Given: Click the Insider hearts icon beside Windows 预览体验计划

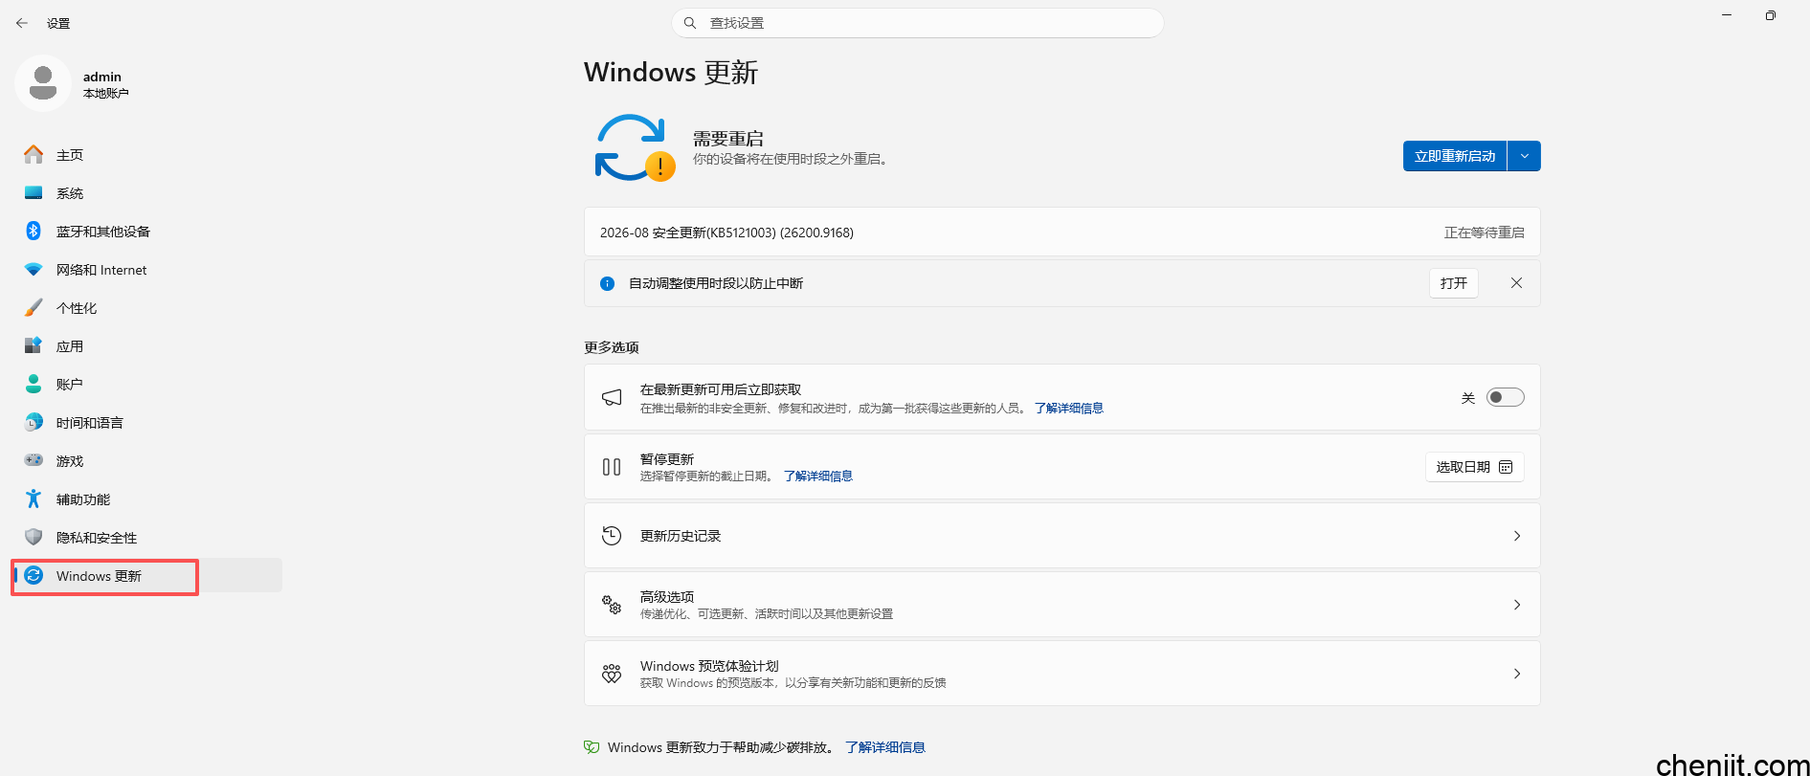Looking at the screenshot, I should click(612, 674).
